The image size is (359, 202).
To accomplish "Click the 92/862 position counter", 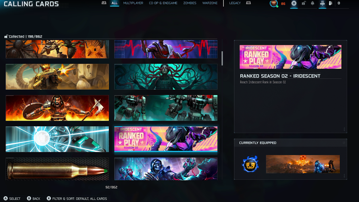I will pyautogui.click(x=111, y=187).
